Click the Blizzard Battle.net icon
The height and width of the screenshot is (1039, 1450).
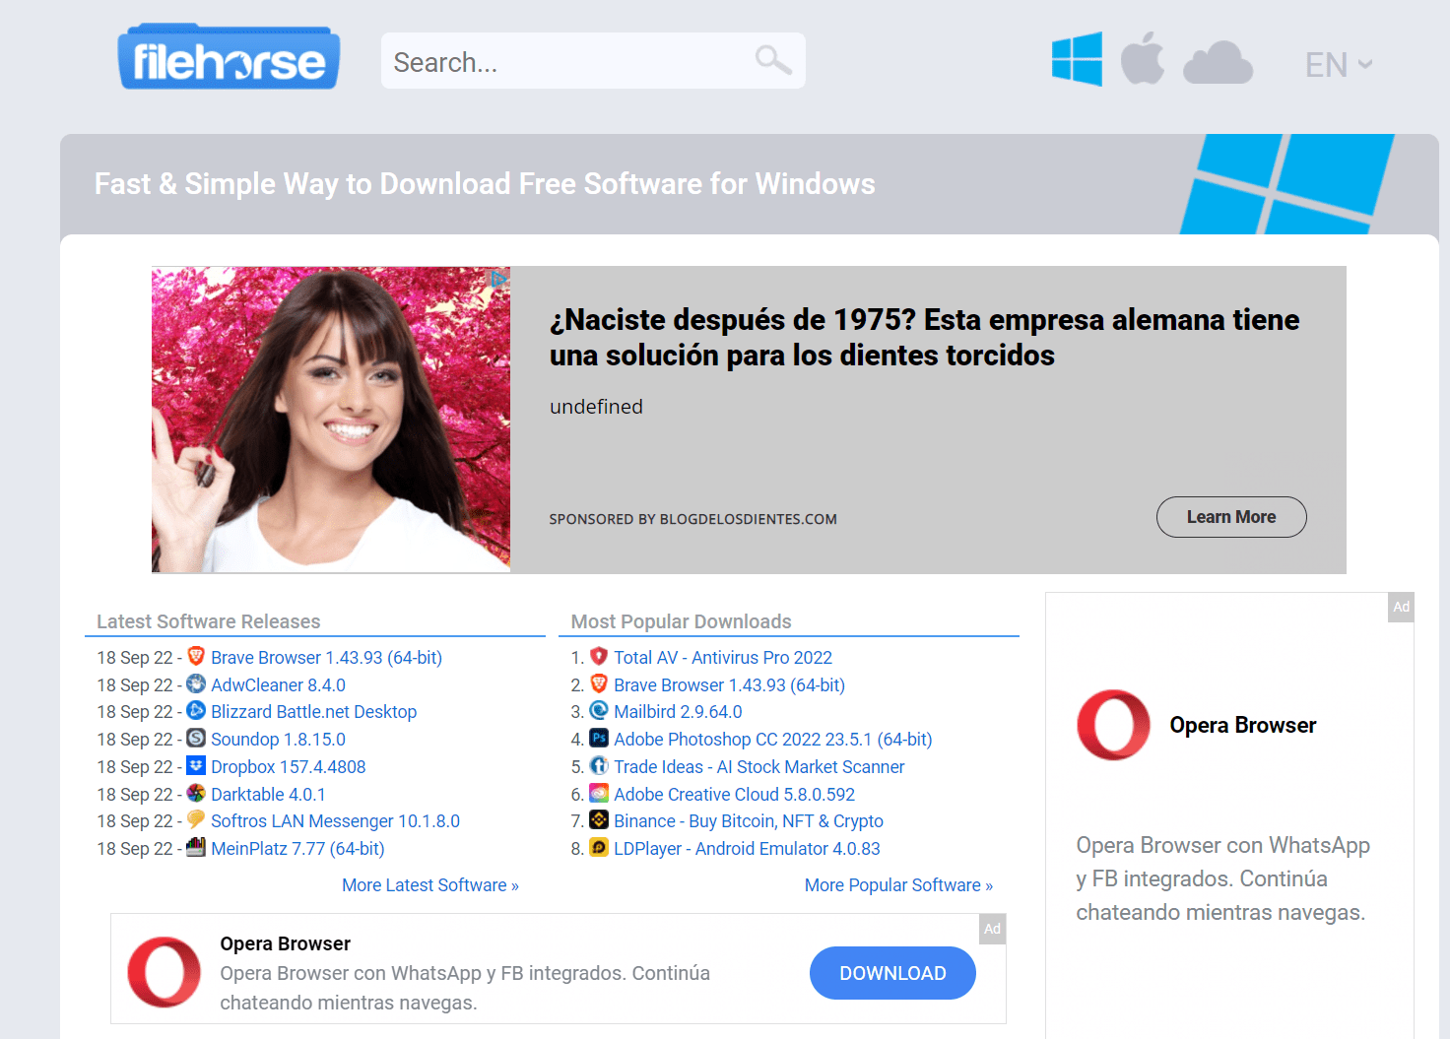(196, 710)
